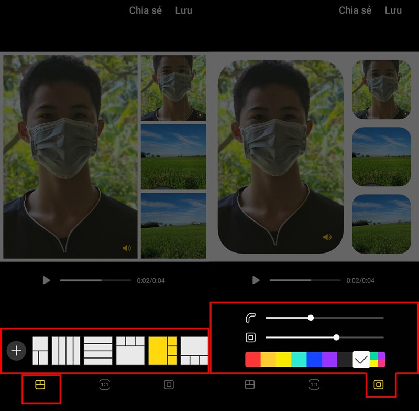Open the 1:1 aspect ratio tab, left screen

[104, 385]
